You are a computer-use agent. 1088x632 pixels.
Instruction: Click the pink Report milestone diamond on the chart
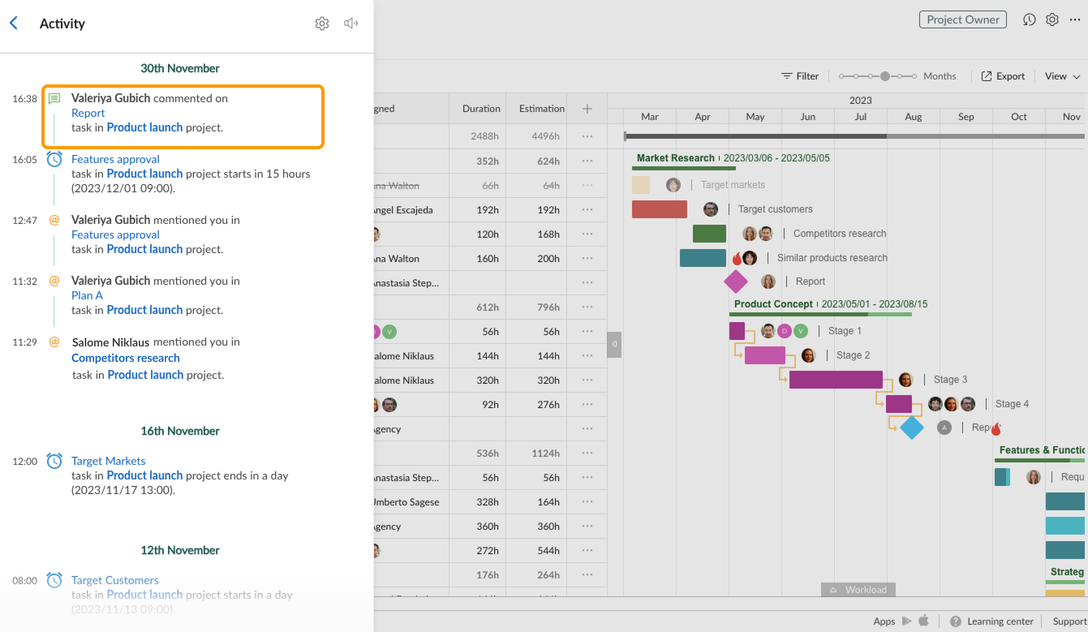pos(736,281)
